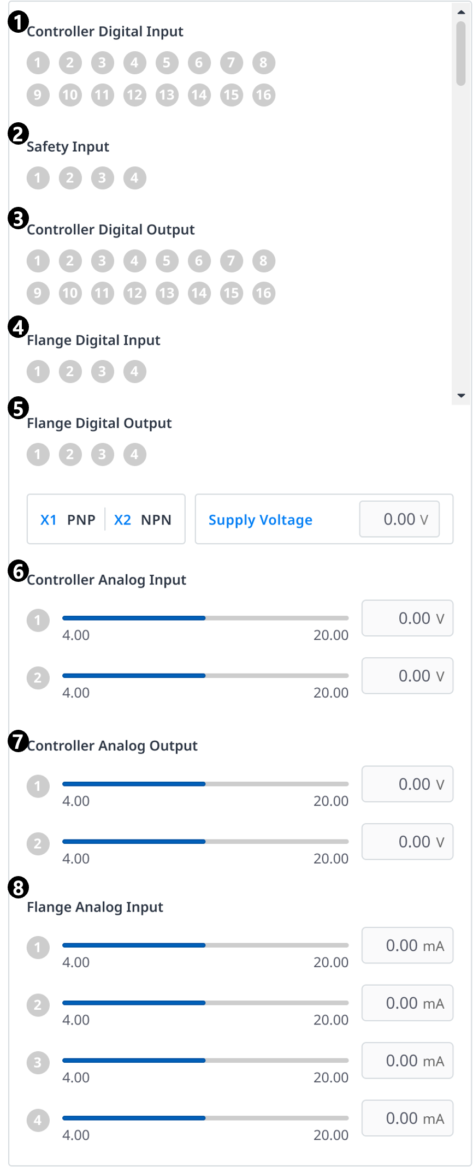Screen dimensions: 473x1167
Task: Click Flange Analog Input 3 slider
Action: [x=205, y=1061]
